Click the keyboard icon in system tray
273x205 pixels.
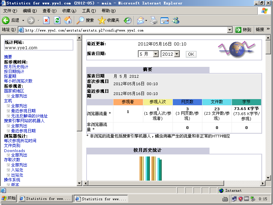[x=225, y=199]
